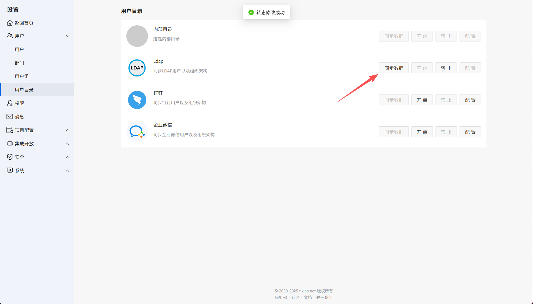Disable the Ldap directory via 禁止
This screenshot has width=533, height=304.
(446, 68)
